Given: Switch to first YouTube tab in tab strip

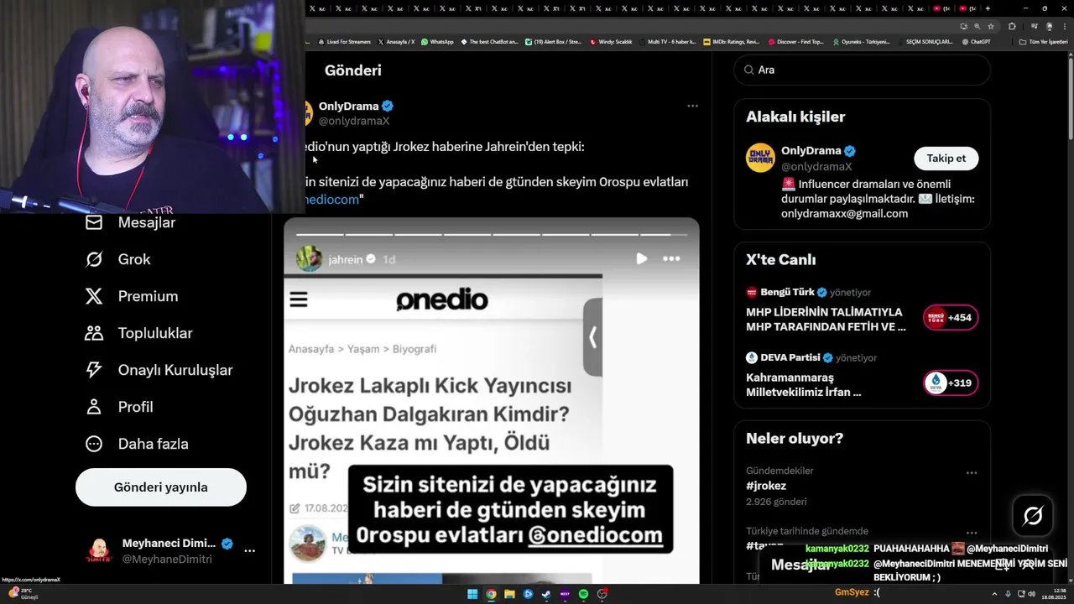Looking at the screenshot, I should pyautogui.click(x=941, y=8).
